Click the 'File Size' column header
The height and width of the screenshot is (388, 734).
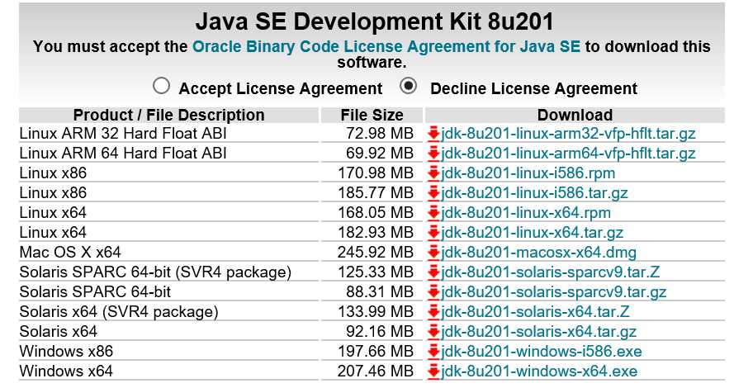[372, 115]
